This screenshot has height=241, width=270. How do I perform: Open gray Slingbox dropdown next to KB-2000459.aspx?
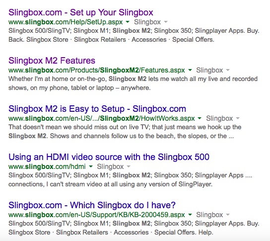tap(213, 215)
